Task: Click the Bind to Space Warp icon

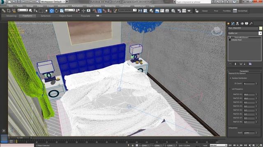Action: coord(14,11)
